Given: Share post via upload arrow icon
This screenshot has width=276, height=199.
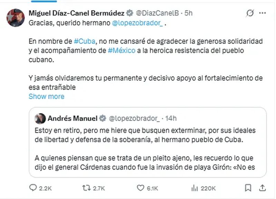Looking at the screenshot, I should (262, 188).
